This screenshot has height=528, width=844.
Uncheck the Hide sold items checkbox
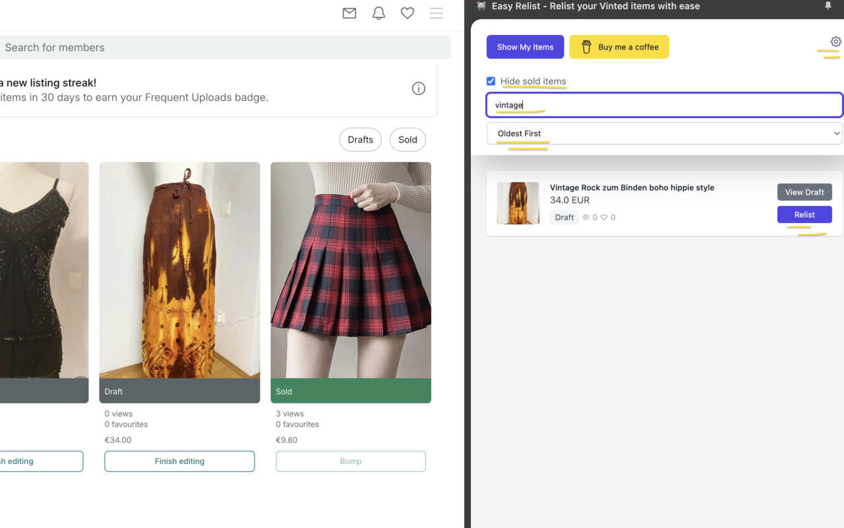(x=491, y=81)
